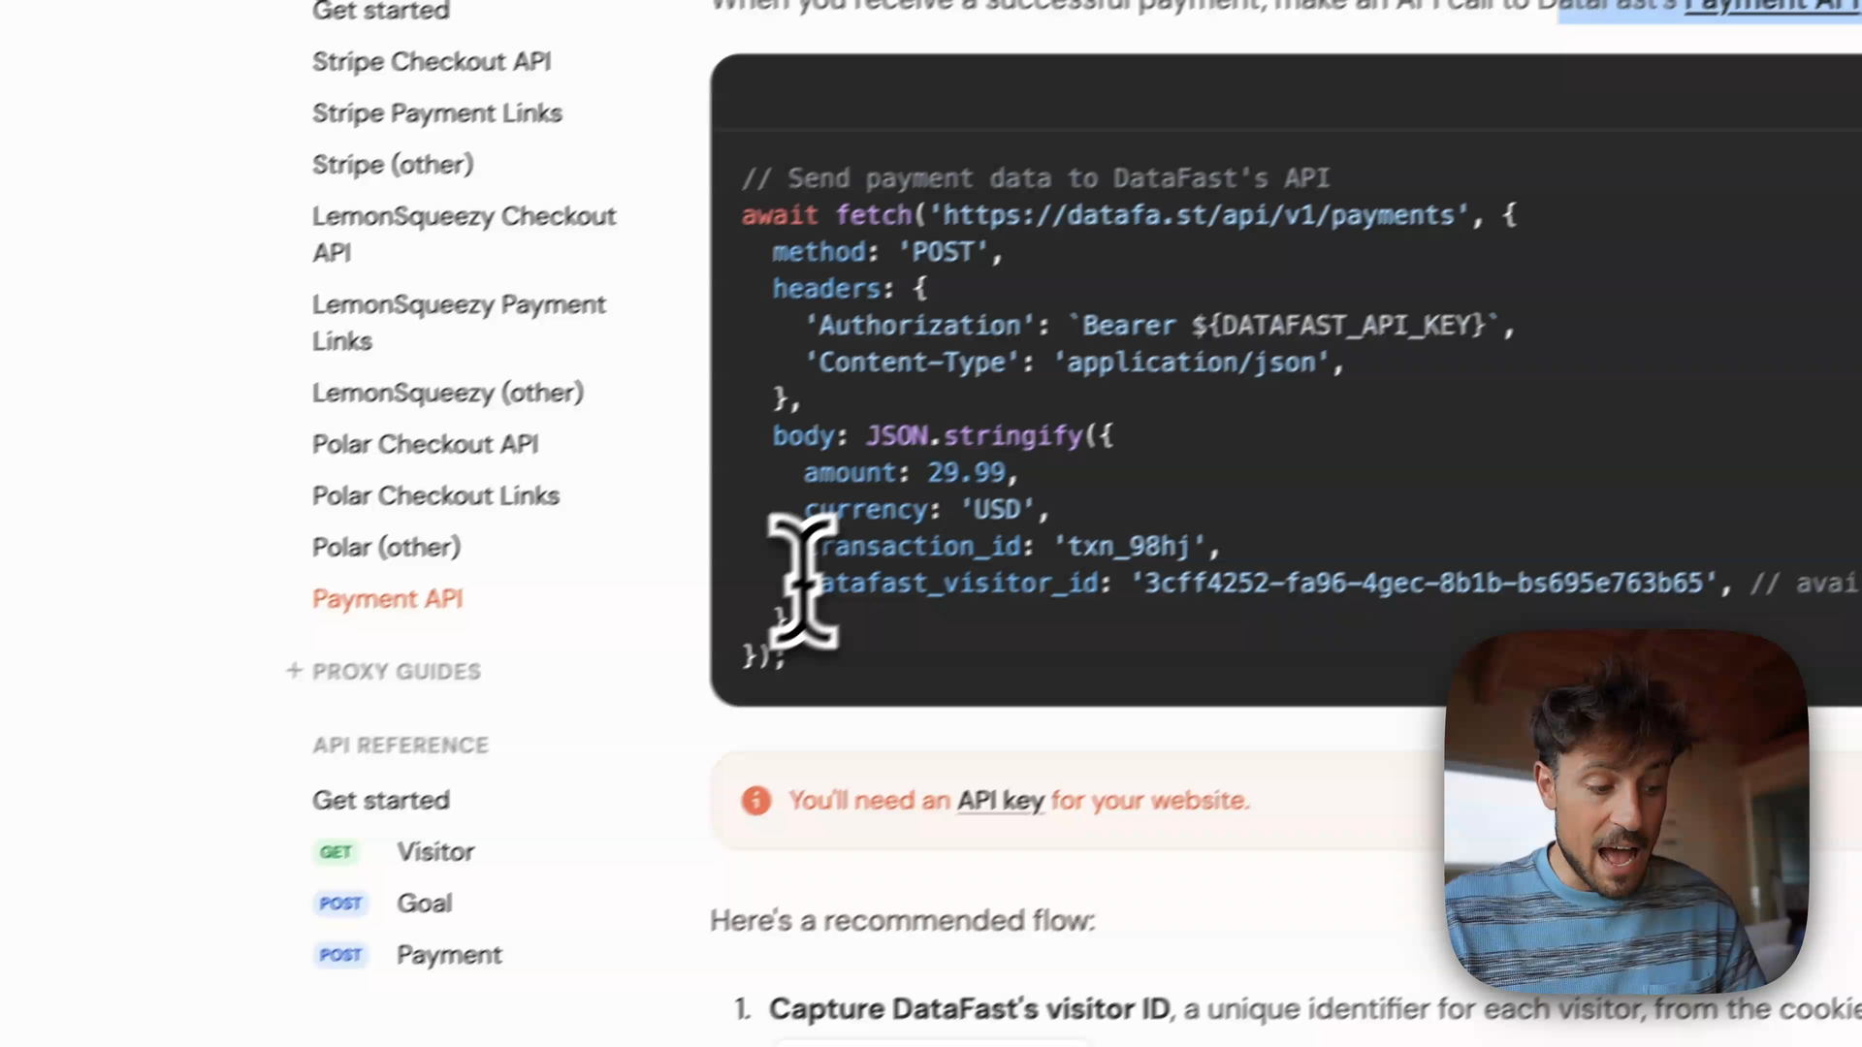The image size is (1862, 1047).
Task: Open LemonSqueezy Checkout API guide
Action: [464, 234]
